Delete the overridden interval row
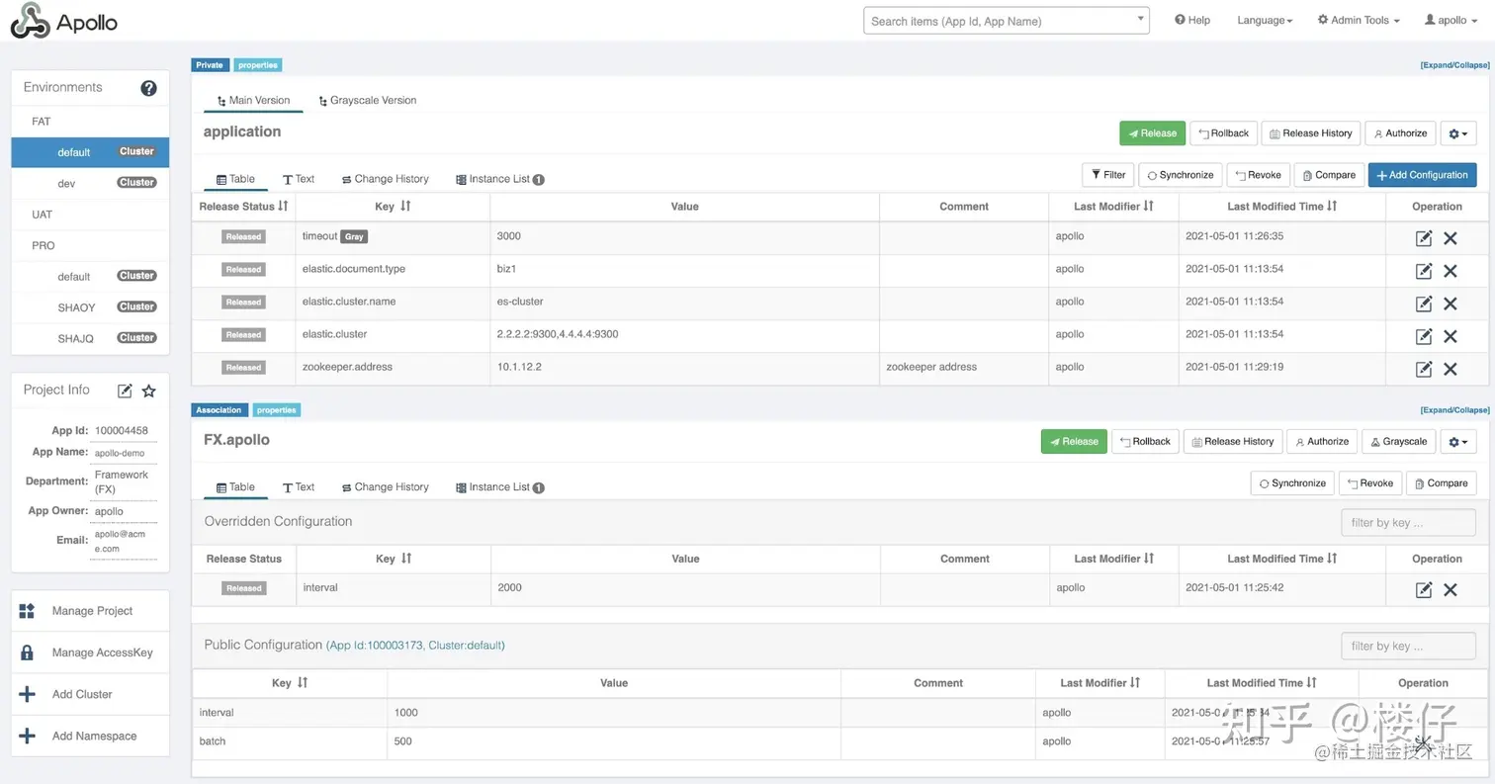1495x784 pixels. 1451,589
